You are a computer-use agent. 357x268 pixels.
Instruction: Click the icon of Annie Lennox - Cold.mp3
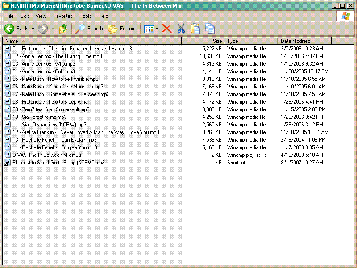click(8, 71)
